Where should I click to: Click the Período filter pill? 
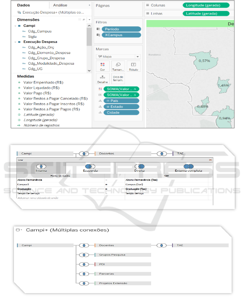click(x=121, y=29)
